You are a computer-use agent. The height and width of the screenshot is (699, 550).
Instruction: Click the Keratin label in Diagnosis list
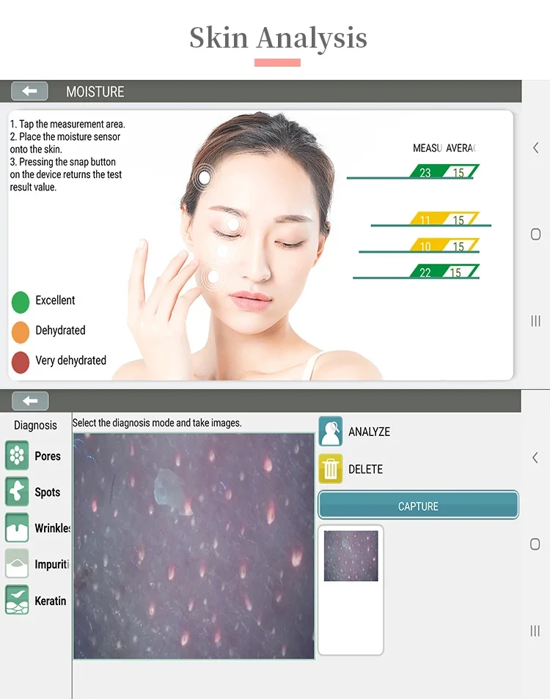[51, 601]
